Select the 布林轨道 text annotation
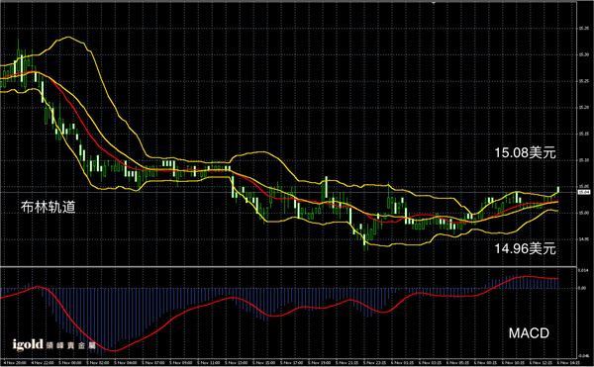594x367 pixels. pyautogui.click(x=49, y=207)
